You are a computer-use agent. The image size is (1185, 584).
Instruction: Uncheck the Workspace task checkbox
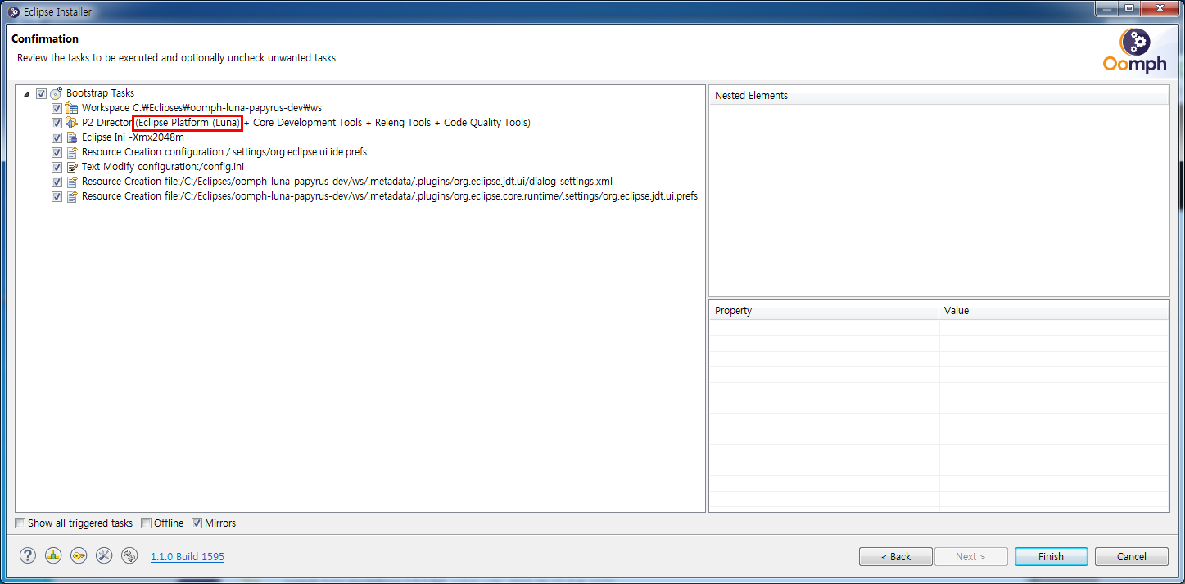(57, 108)
